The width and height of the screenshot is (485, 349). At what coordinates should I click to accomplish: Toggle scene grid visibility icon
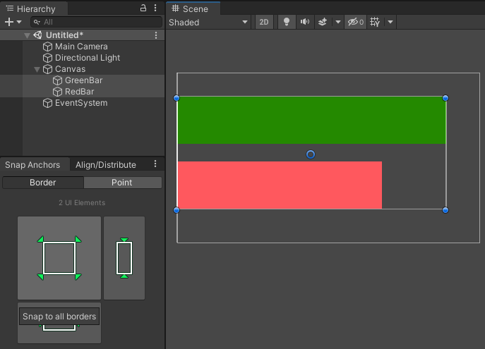375,22
